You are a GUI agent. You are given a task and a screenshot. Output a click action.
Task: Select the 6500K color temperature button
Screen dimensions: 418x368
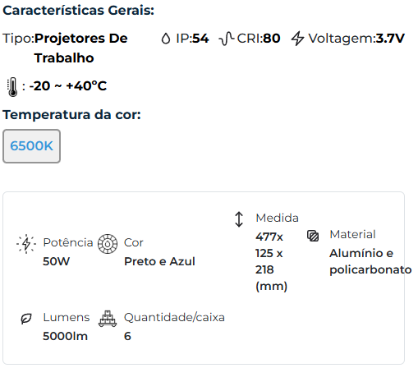coord(32,146)
